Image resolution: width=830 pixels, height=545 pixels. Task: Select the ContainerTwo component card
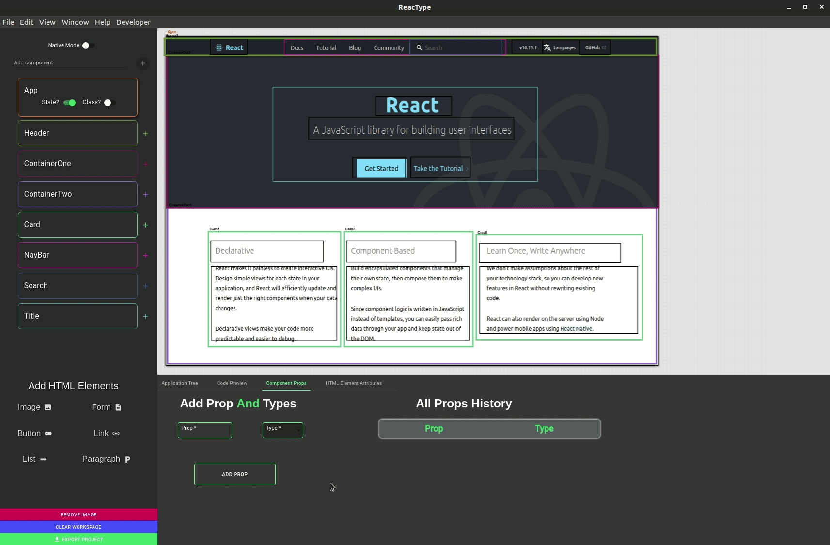[78, 194]
